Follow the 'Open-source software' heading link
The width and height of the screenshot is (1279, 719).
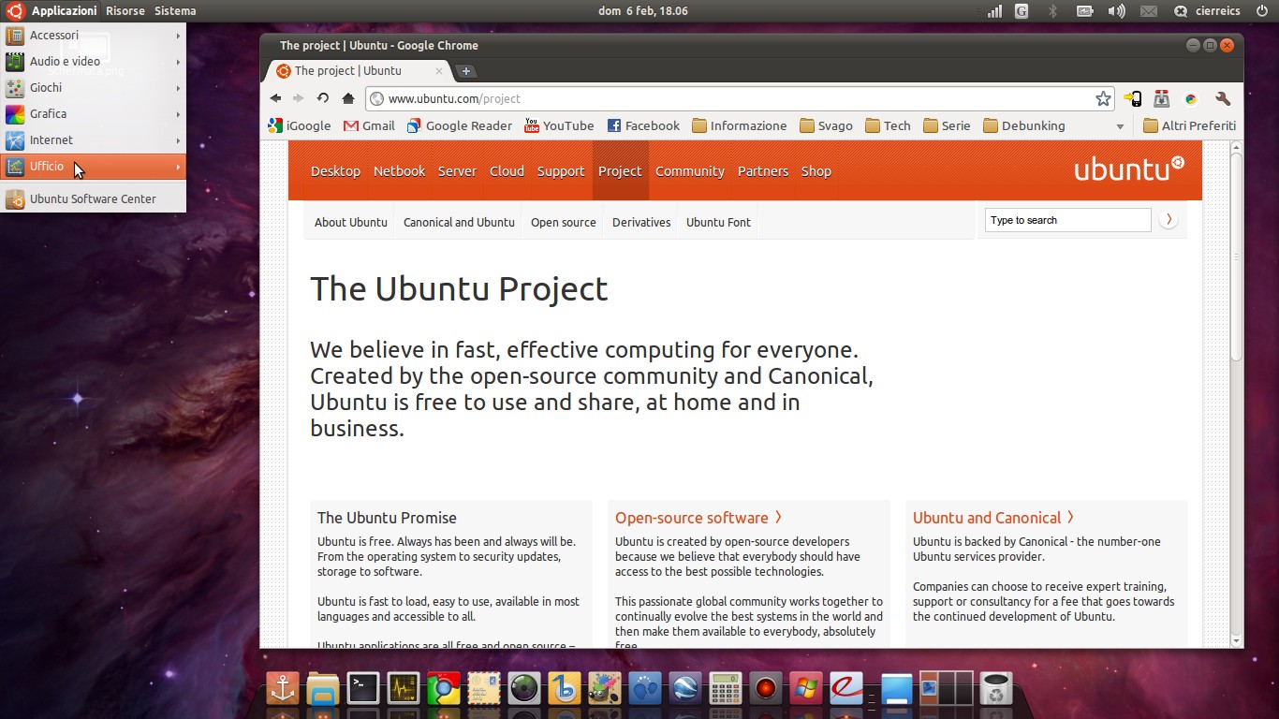698,518
